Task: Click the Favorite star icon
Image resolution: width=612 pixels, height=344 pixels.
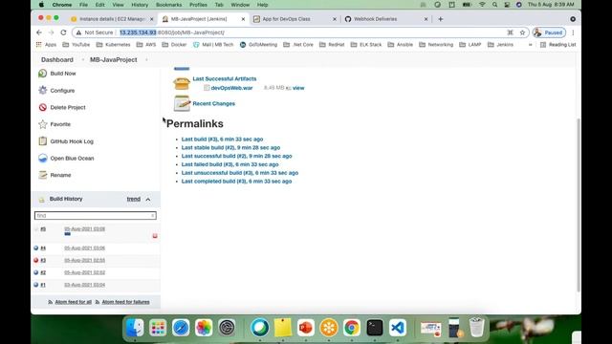Action: click(42, 124)
